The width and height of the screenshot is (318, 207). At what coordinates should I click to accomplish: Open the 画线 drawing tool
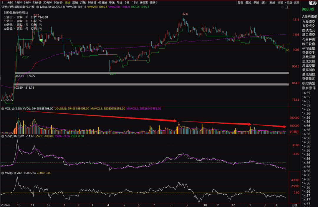(272, 3)
